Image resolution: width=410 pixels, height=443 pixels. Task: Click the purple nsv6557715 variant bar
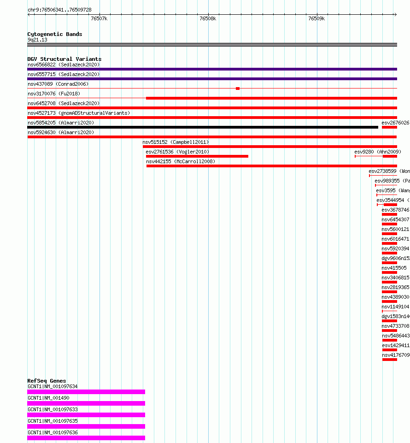(212, 78)
